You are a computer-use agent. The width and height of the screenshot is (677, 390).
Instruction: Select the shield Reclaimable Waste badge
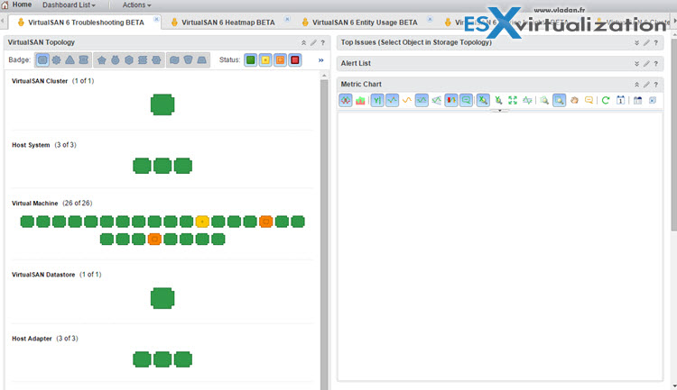coord(188,60)
